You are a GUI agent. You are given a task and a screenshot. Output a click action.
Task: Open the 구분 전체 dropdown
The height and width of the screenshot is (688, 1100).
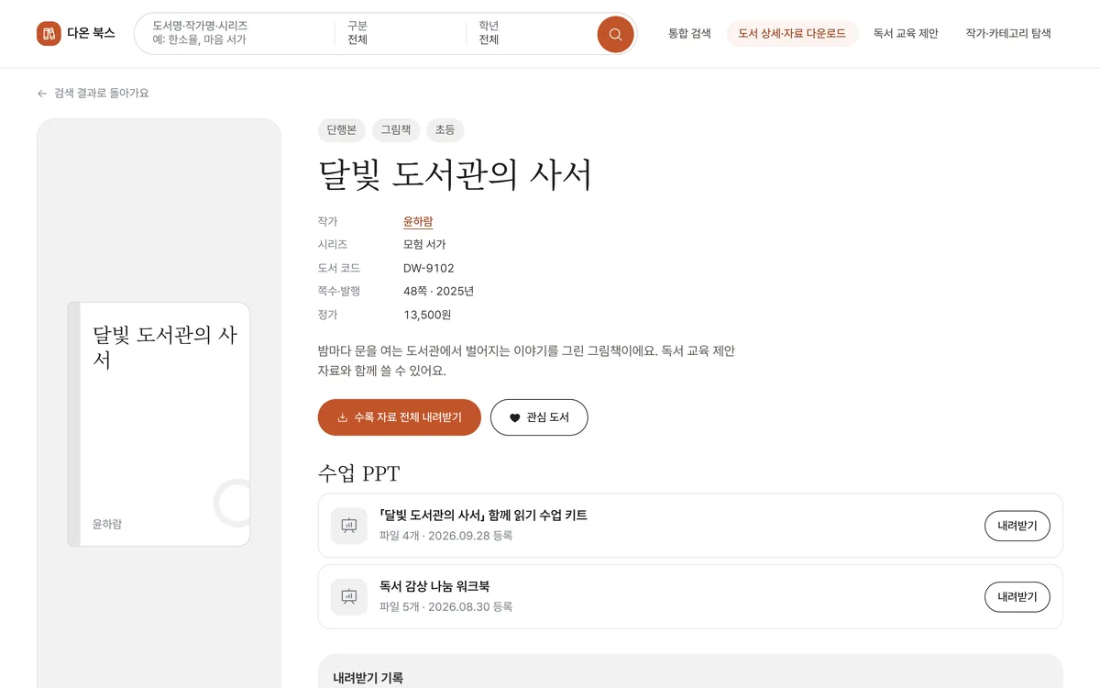pos(400,33)
